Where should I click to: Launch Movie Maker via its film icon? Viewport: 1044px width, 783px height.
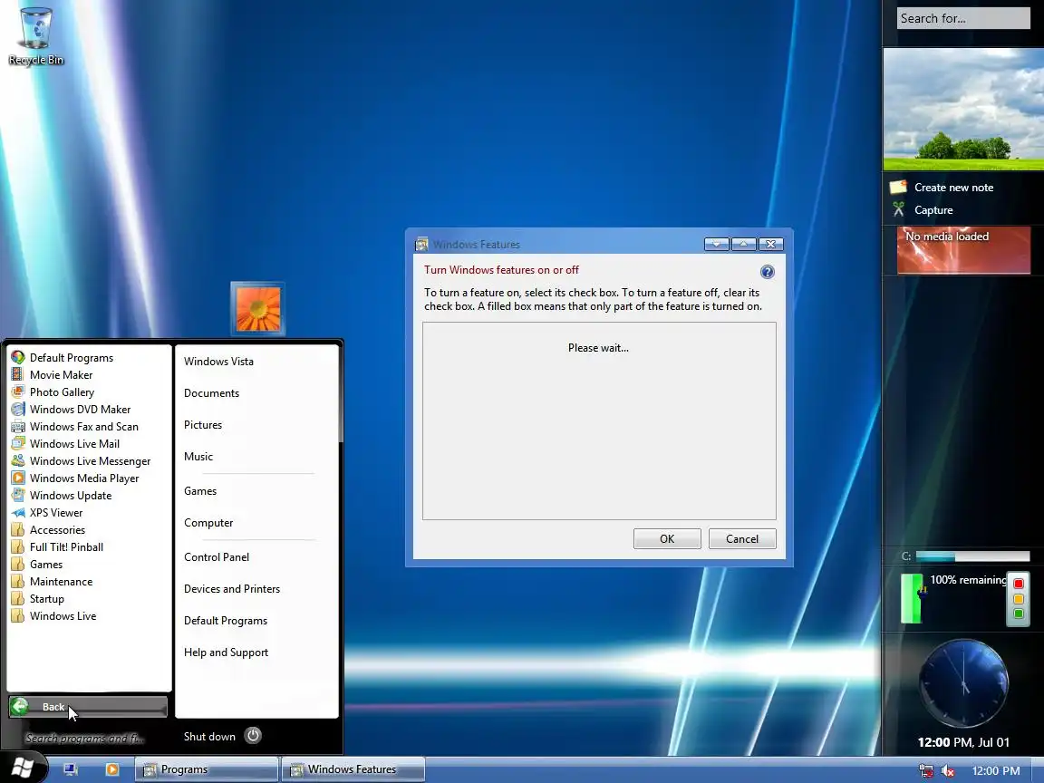[x=18, y=375]
